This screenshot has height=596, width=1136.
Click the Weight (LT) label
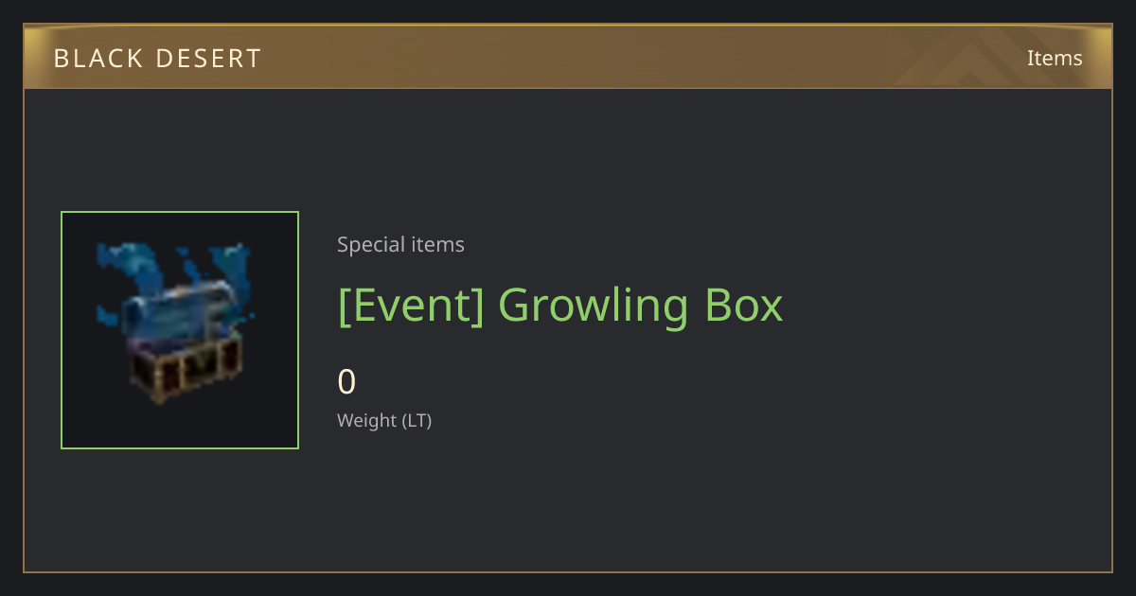[384, 421]
